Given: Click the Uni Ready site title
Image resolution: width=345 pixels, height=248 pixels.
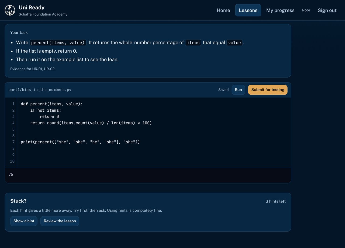Looking at the screenshot, I should [x=32, y=8].
